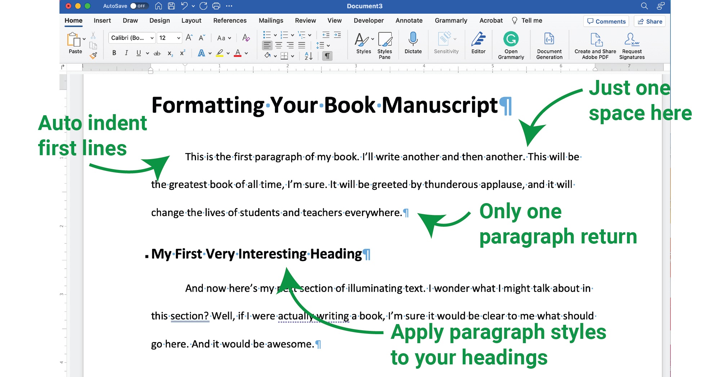
Task: Click the Share button
Action: (x=650, y=21)
